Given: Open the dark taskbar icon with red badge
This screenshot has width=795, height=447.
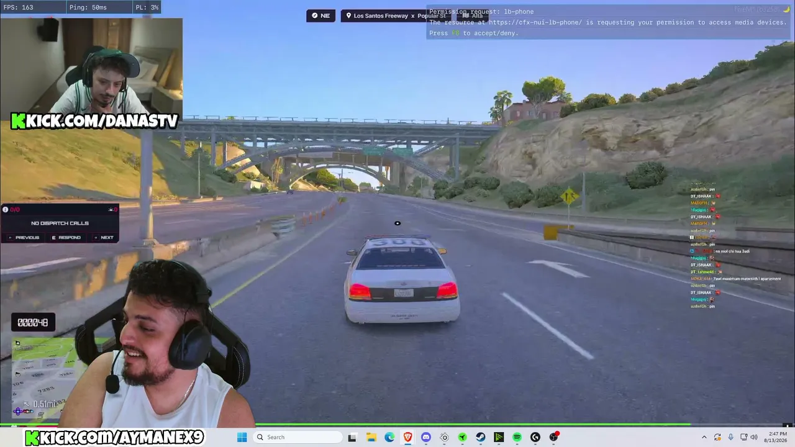Looking at the screenshot, I should [x=554, y=437].
